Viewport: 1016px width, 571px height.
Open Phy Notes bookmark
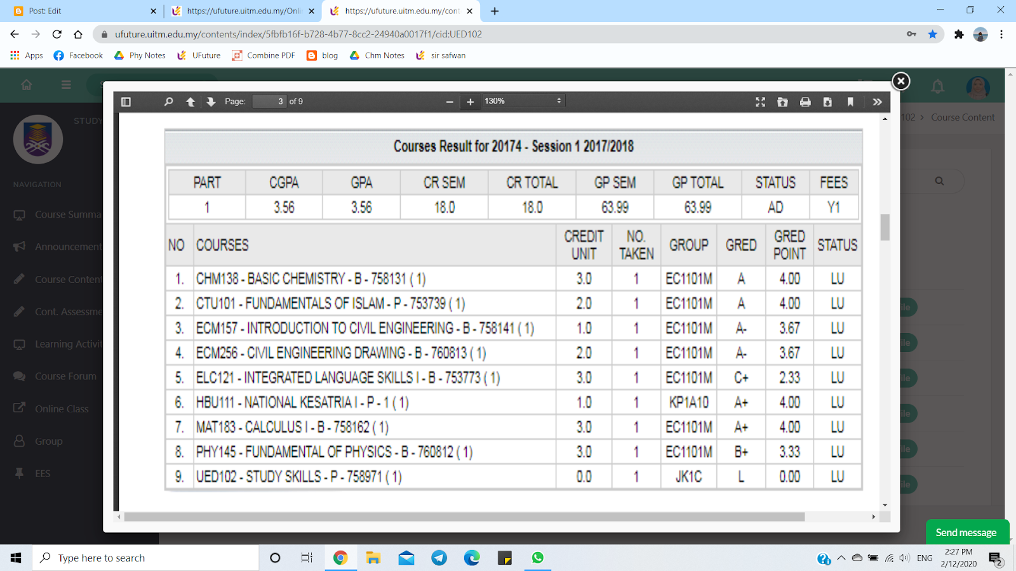pos(140,55)
